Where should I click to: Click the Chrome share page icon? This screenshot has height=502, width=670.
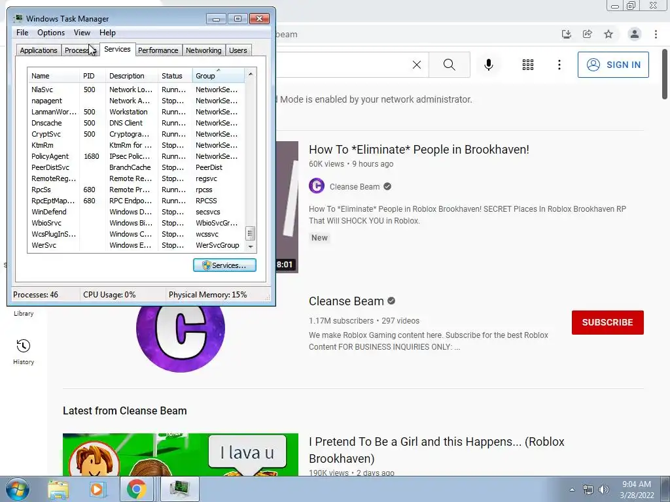pyautogui.click(x=588, y=34)
